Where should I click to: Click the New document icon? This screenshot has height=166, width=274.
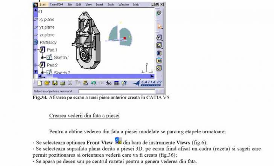point(40,83)
